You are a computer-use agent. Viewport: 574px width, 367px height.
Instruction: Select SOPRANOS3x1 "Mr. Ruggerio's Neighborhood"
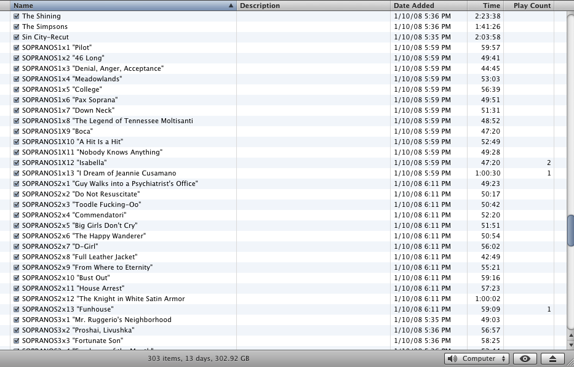tap(97, 320)
